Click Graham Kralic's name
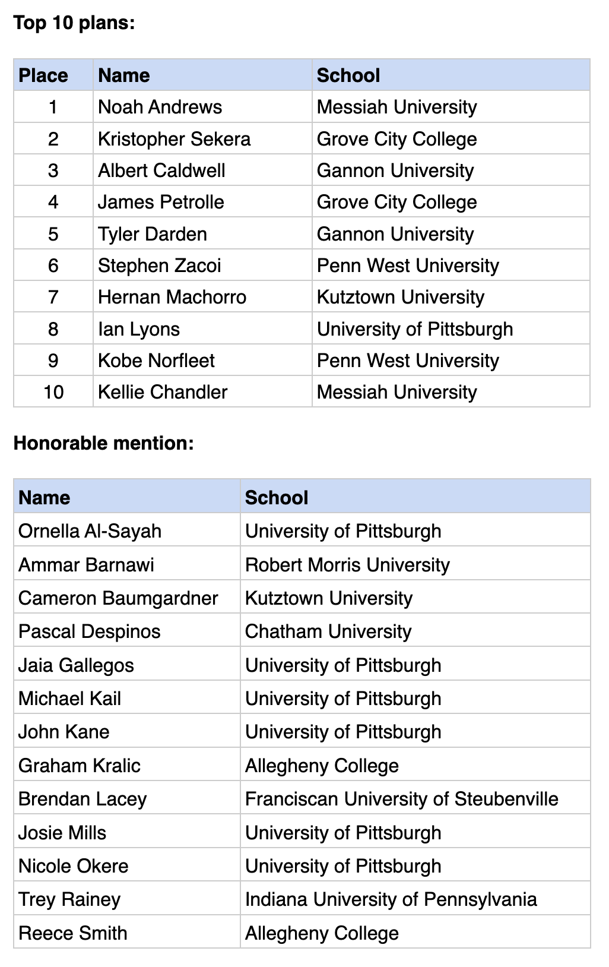 (x=80, y=766)
